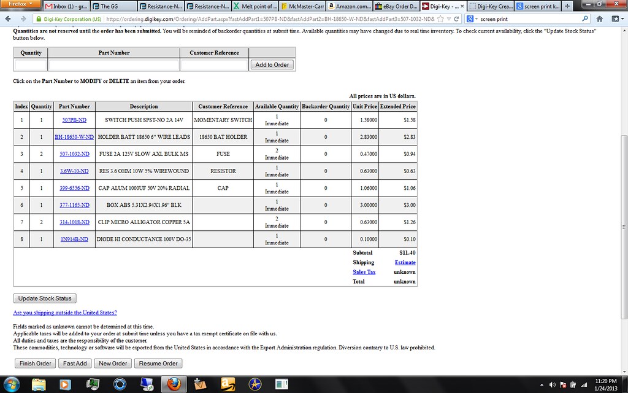This screenshot has width=628, height=393.
Task: Click the Add to Order button
Action: point(272,64)
